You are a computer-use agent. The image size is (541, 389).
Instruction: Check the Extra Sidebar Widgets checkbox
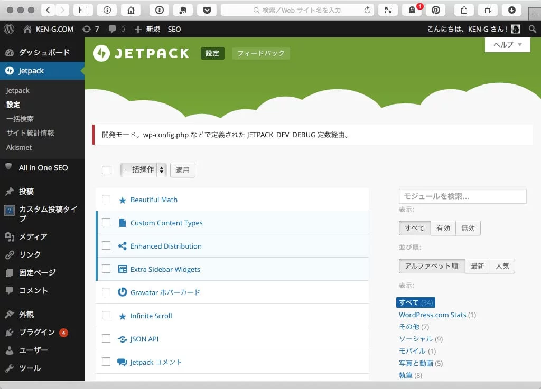[x=106, y=269]
